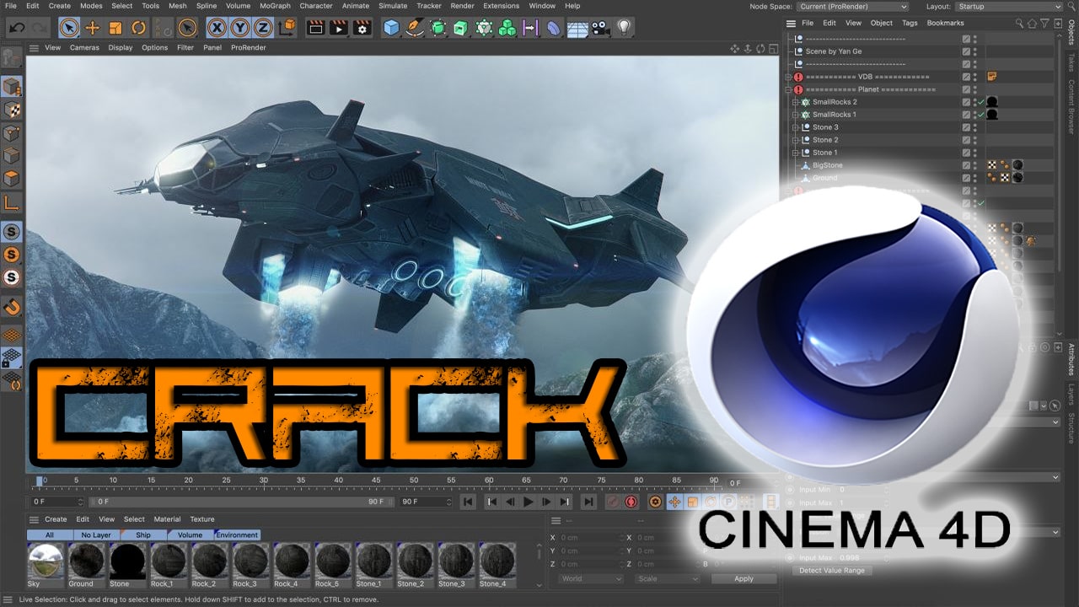Toggle the Y axis lock
This screenshot has width=1079, height=607.
pyautogui.click(x=240, y=28)
